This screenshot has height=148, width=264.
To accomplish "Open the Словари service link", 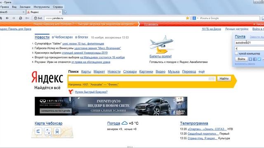I will (130, 72).
